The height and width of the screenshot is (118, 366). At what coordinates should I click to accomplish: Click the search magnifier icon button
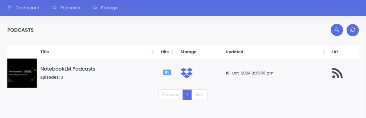[x=337, y=30]
